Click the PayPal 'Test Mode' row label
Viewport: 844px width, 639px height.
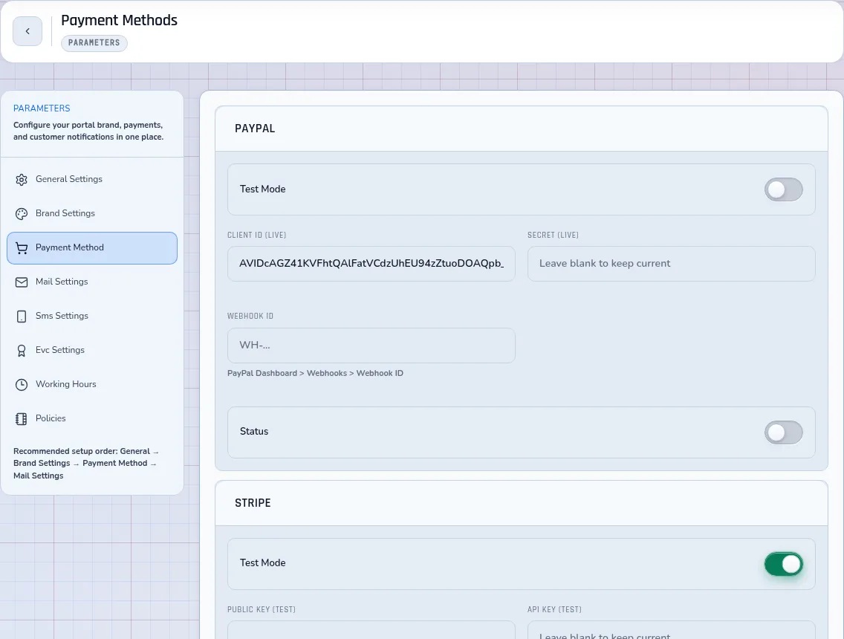[x=263, y=189]
